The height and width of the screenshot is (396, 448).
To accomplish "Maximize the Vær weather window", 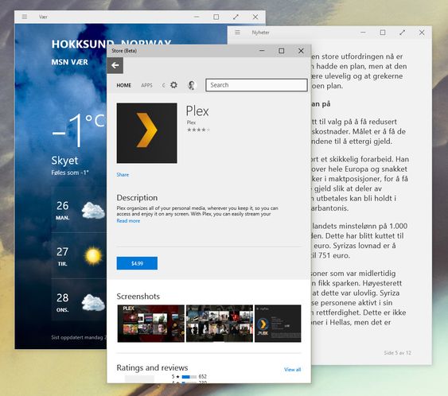I will 216,17.
